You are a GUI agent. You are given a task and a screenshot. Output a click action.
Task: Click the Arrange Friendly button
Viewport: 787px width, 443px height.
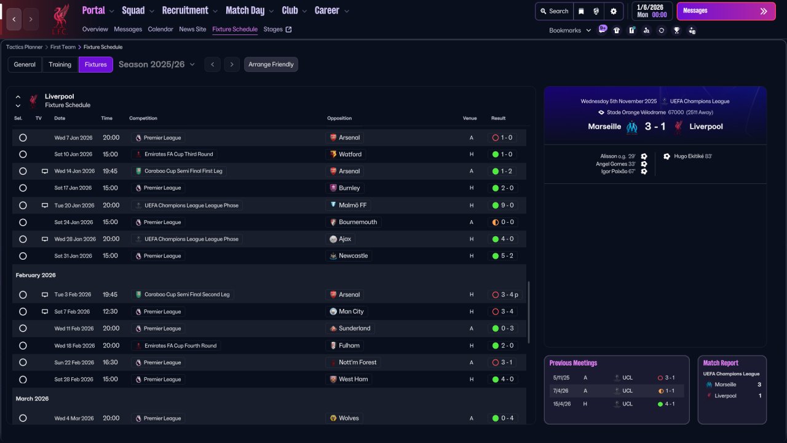pos(271,65)
